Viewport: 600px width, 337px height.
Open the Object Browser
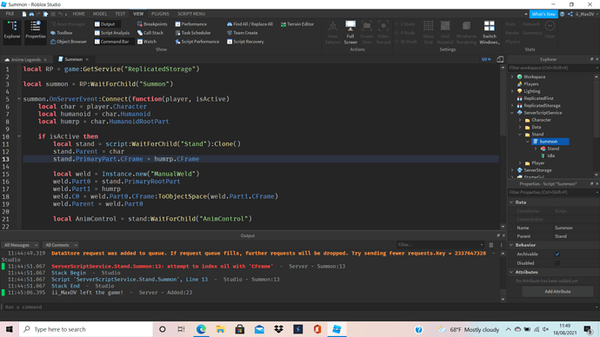(69, 42)
